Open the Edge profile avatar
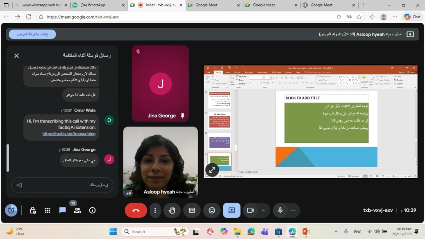The height and width of the screenshot is (239, 425). (x=383, y=17)
